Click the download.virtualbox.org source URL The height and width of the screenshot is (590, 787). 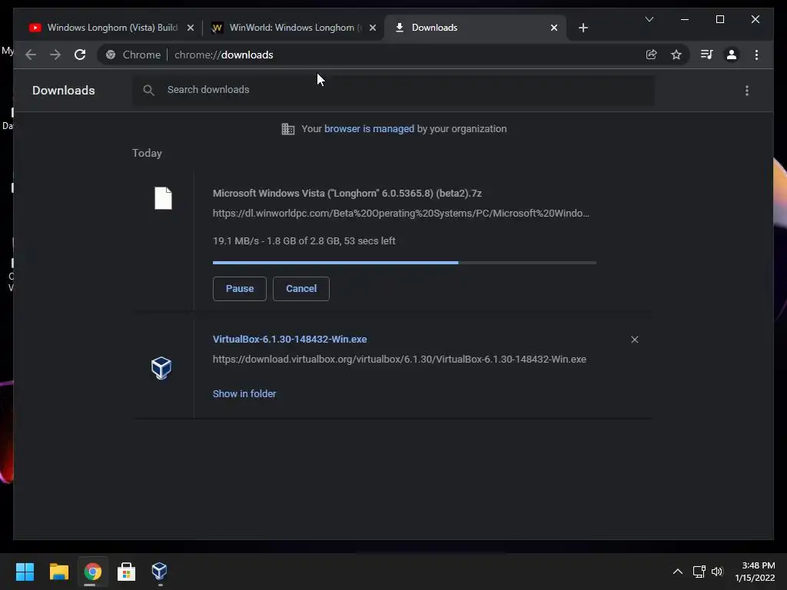tap(400, 360)
